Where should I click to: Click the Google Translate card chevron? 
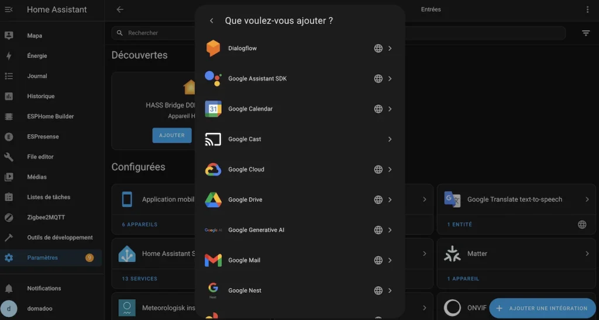tap(587, 199)
